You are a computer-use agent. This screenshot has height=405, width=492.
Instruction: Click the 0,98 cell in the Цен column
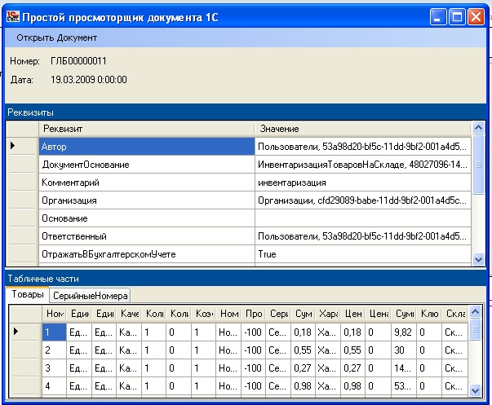(x=352, y=385)
